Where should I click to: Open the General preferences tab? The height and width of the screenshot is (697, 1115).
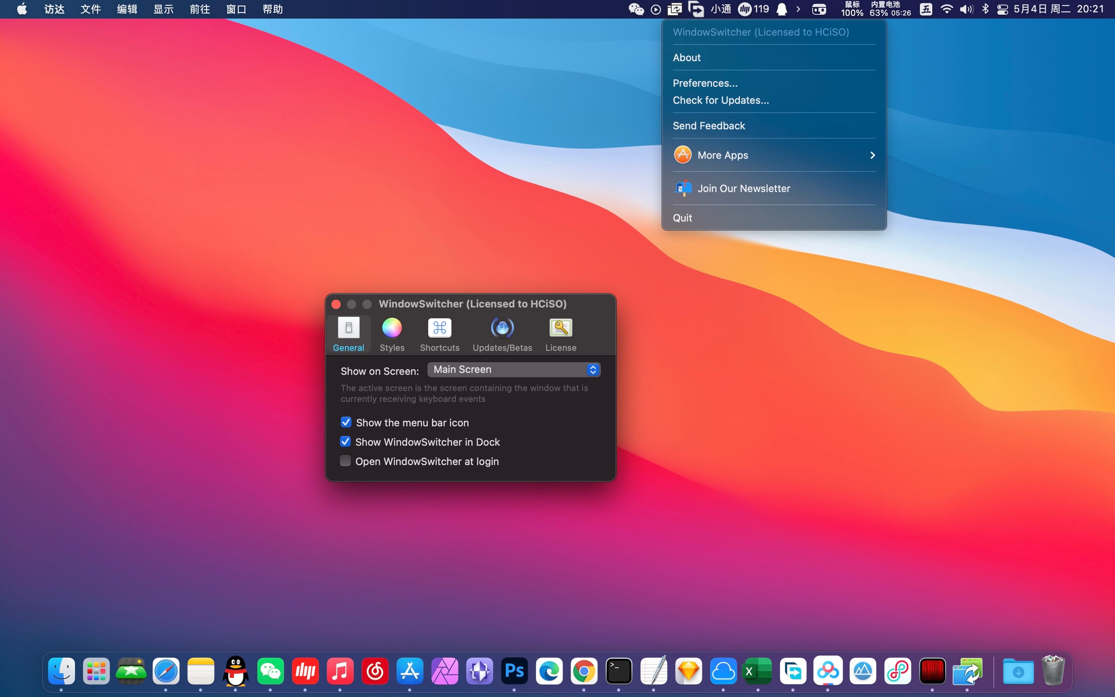(348, 335)
